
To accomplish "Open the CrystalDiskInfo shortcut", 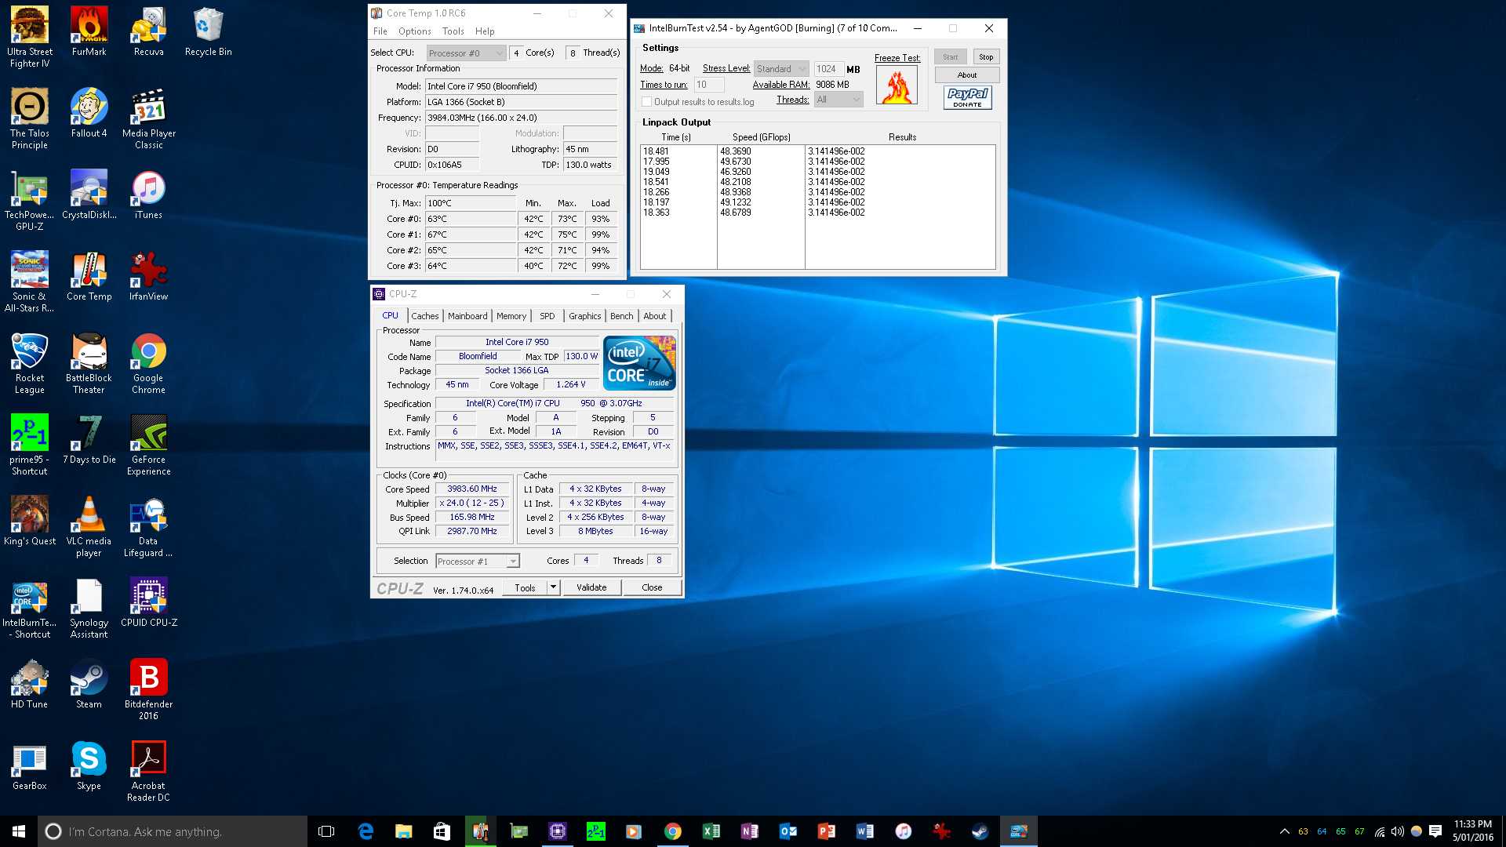I will 89,194.
